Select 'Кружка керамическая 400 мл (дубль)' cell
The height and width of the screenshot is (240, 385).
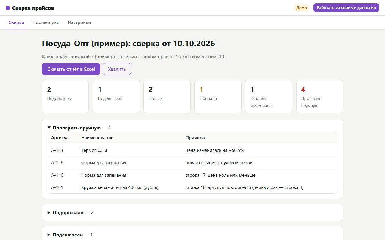[120, 187]
